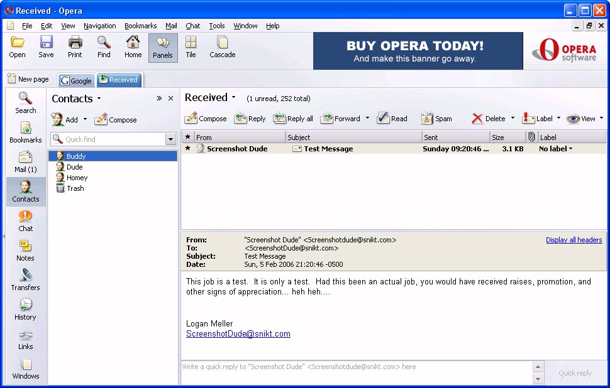This screenshot has height=388, width=610.
Task: Expand the View dropdown in mail toolbar
Action: click(601, 119)
